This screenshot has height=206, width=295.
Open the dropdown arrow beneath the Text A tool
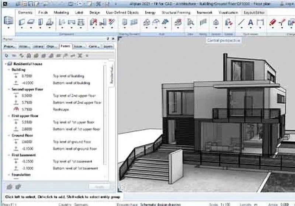coord(251,28)
